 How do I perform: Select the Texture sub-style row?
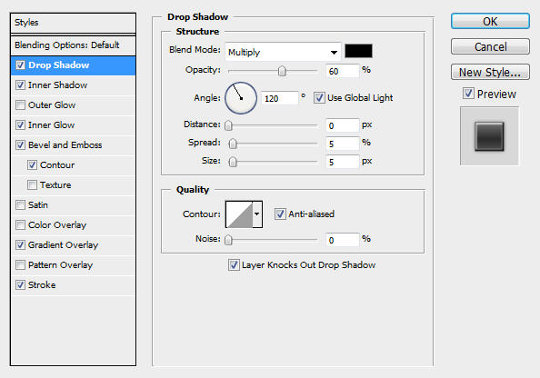(x=73, y=184)
